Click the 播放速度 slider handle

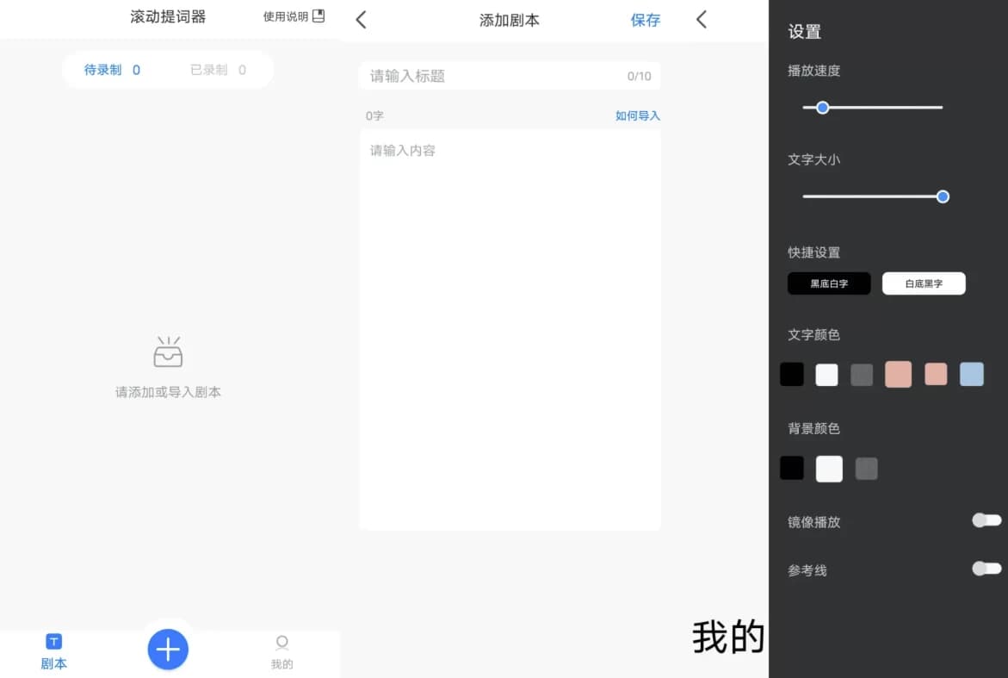click(821, 107)
